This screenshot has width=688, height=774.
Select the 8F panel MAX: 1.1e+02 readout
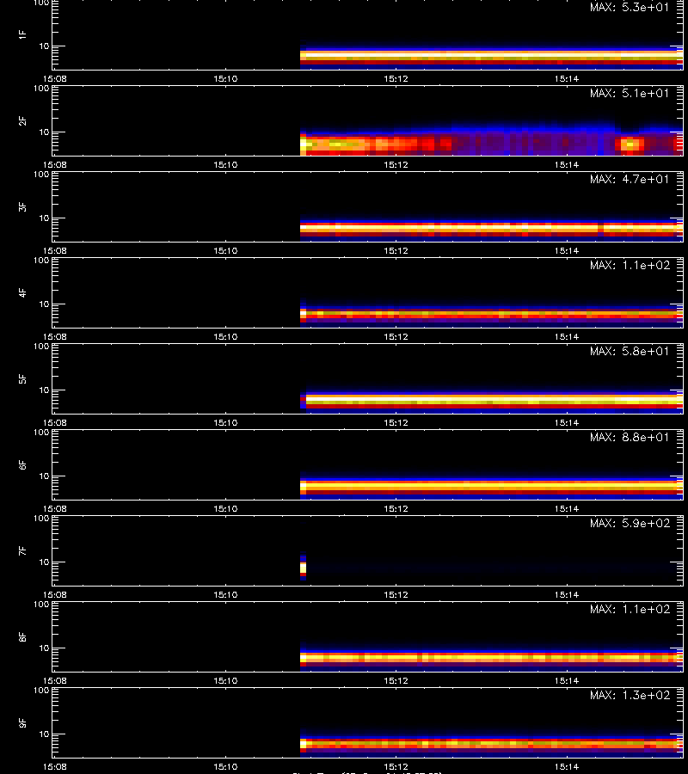click(x=630, y=609)
